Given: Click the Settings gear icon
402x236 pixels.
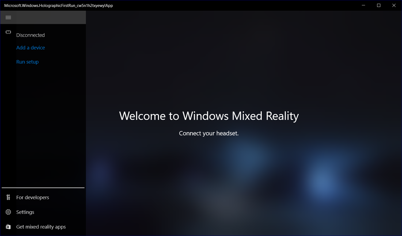Looking at the screenshot, I should [x=8, y=212].
